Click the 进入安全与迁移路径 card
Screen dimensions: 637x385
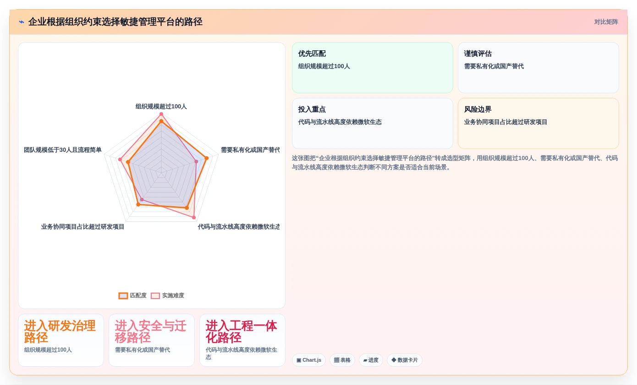pyautogui.click(x=152, y=340)
